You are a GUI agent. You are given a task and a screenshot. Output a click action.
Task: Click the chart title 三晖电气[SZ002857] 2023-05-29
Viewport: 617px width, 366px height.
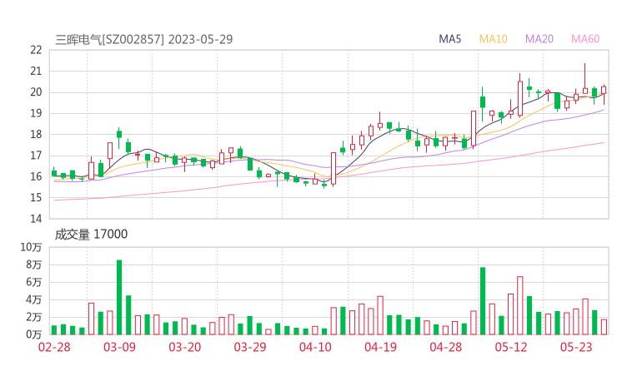pos(144,39)
